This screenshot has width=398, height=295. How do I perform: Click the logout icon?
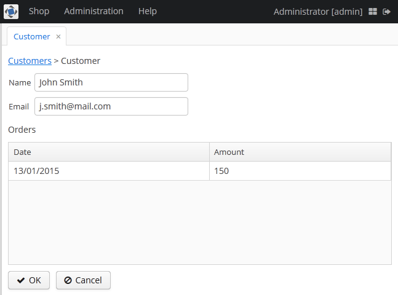coord(387,12)
